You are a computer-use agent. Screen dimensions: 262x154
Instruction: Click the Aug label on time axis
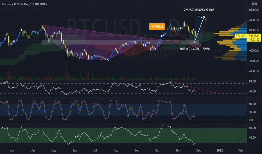tap(116, 151)
